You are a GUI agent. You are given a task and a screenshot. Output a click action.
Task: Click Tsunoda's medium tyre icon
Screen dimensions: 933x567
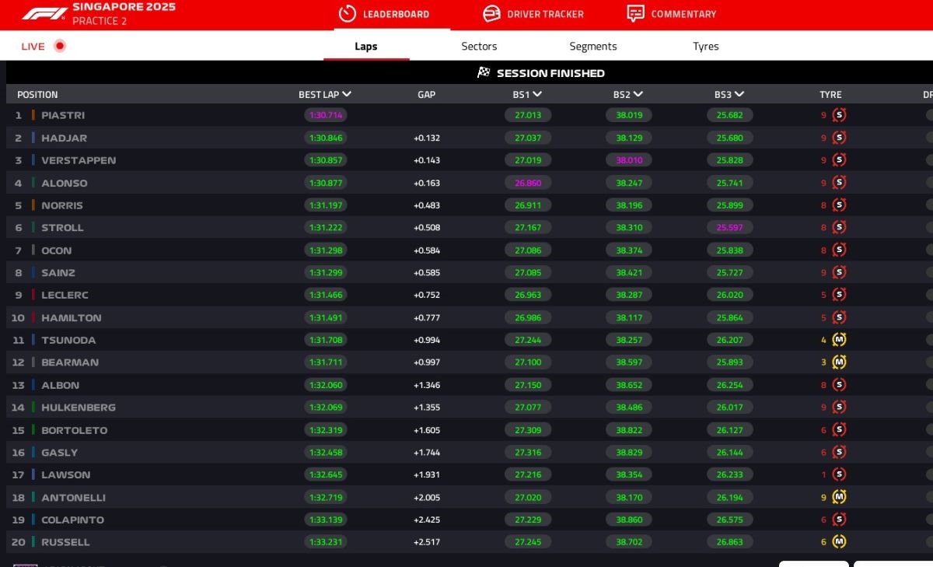[839, 340]
